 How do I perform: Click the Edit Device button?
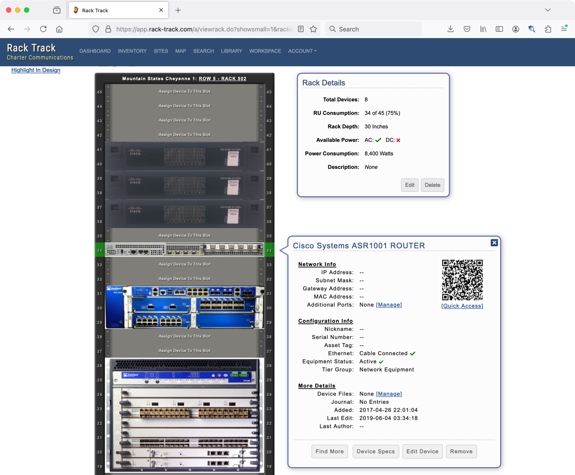[422, 452]
